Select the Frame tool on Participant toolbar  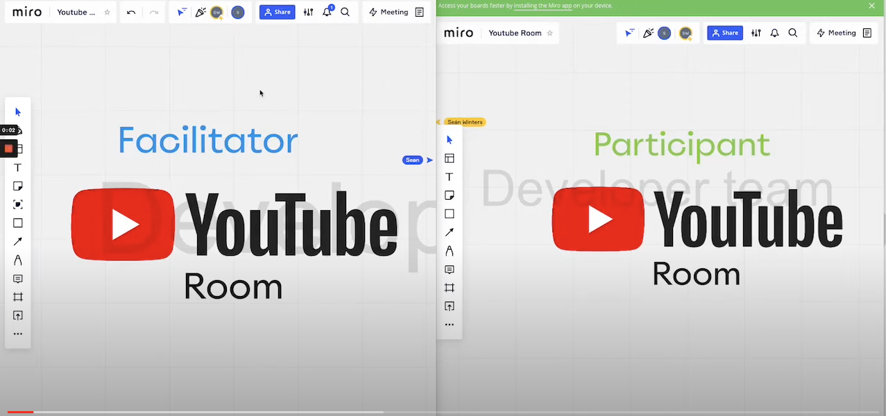pos(450,288)
